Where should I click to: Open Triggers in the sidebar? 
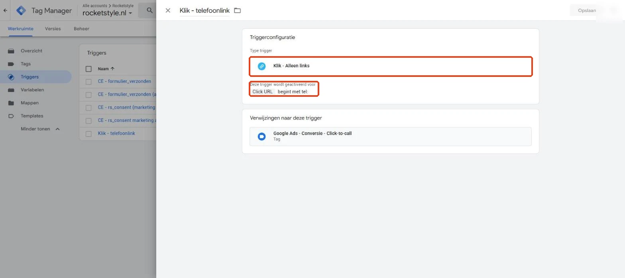(x=29, y=77)
